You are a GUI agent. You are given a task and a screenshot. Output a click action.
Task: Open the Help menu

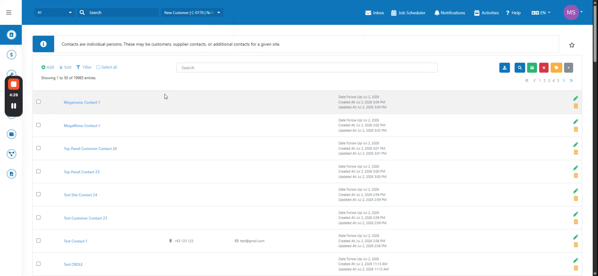513,13
